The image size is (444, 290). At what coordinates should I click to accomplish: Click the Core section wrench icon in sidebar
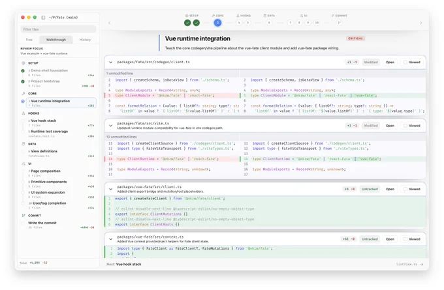[x=24, y=94]
